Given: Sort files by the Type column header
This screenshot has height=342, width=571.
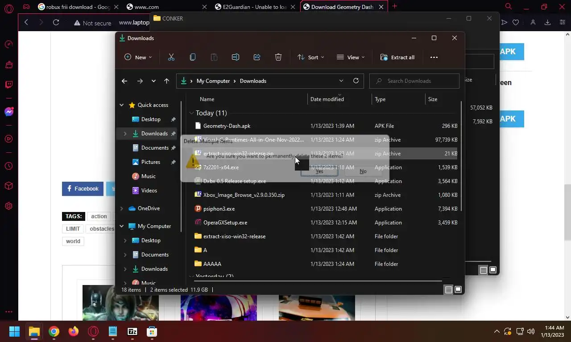Looking at the screenshot, I should [x=380, y=99].
